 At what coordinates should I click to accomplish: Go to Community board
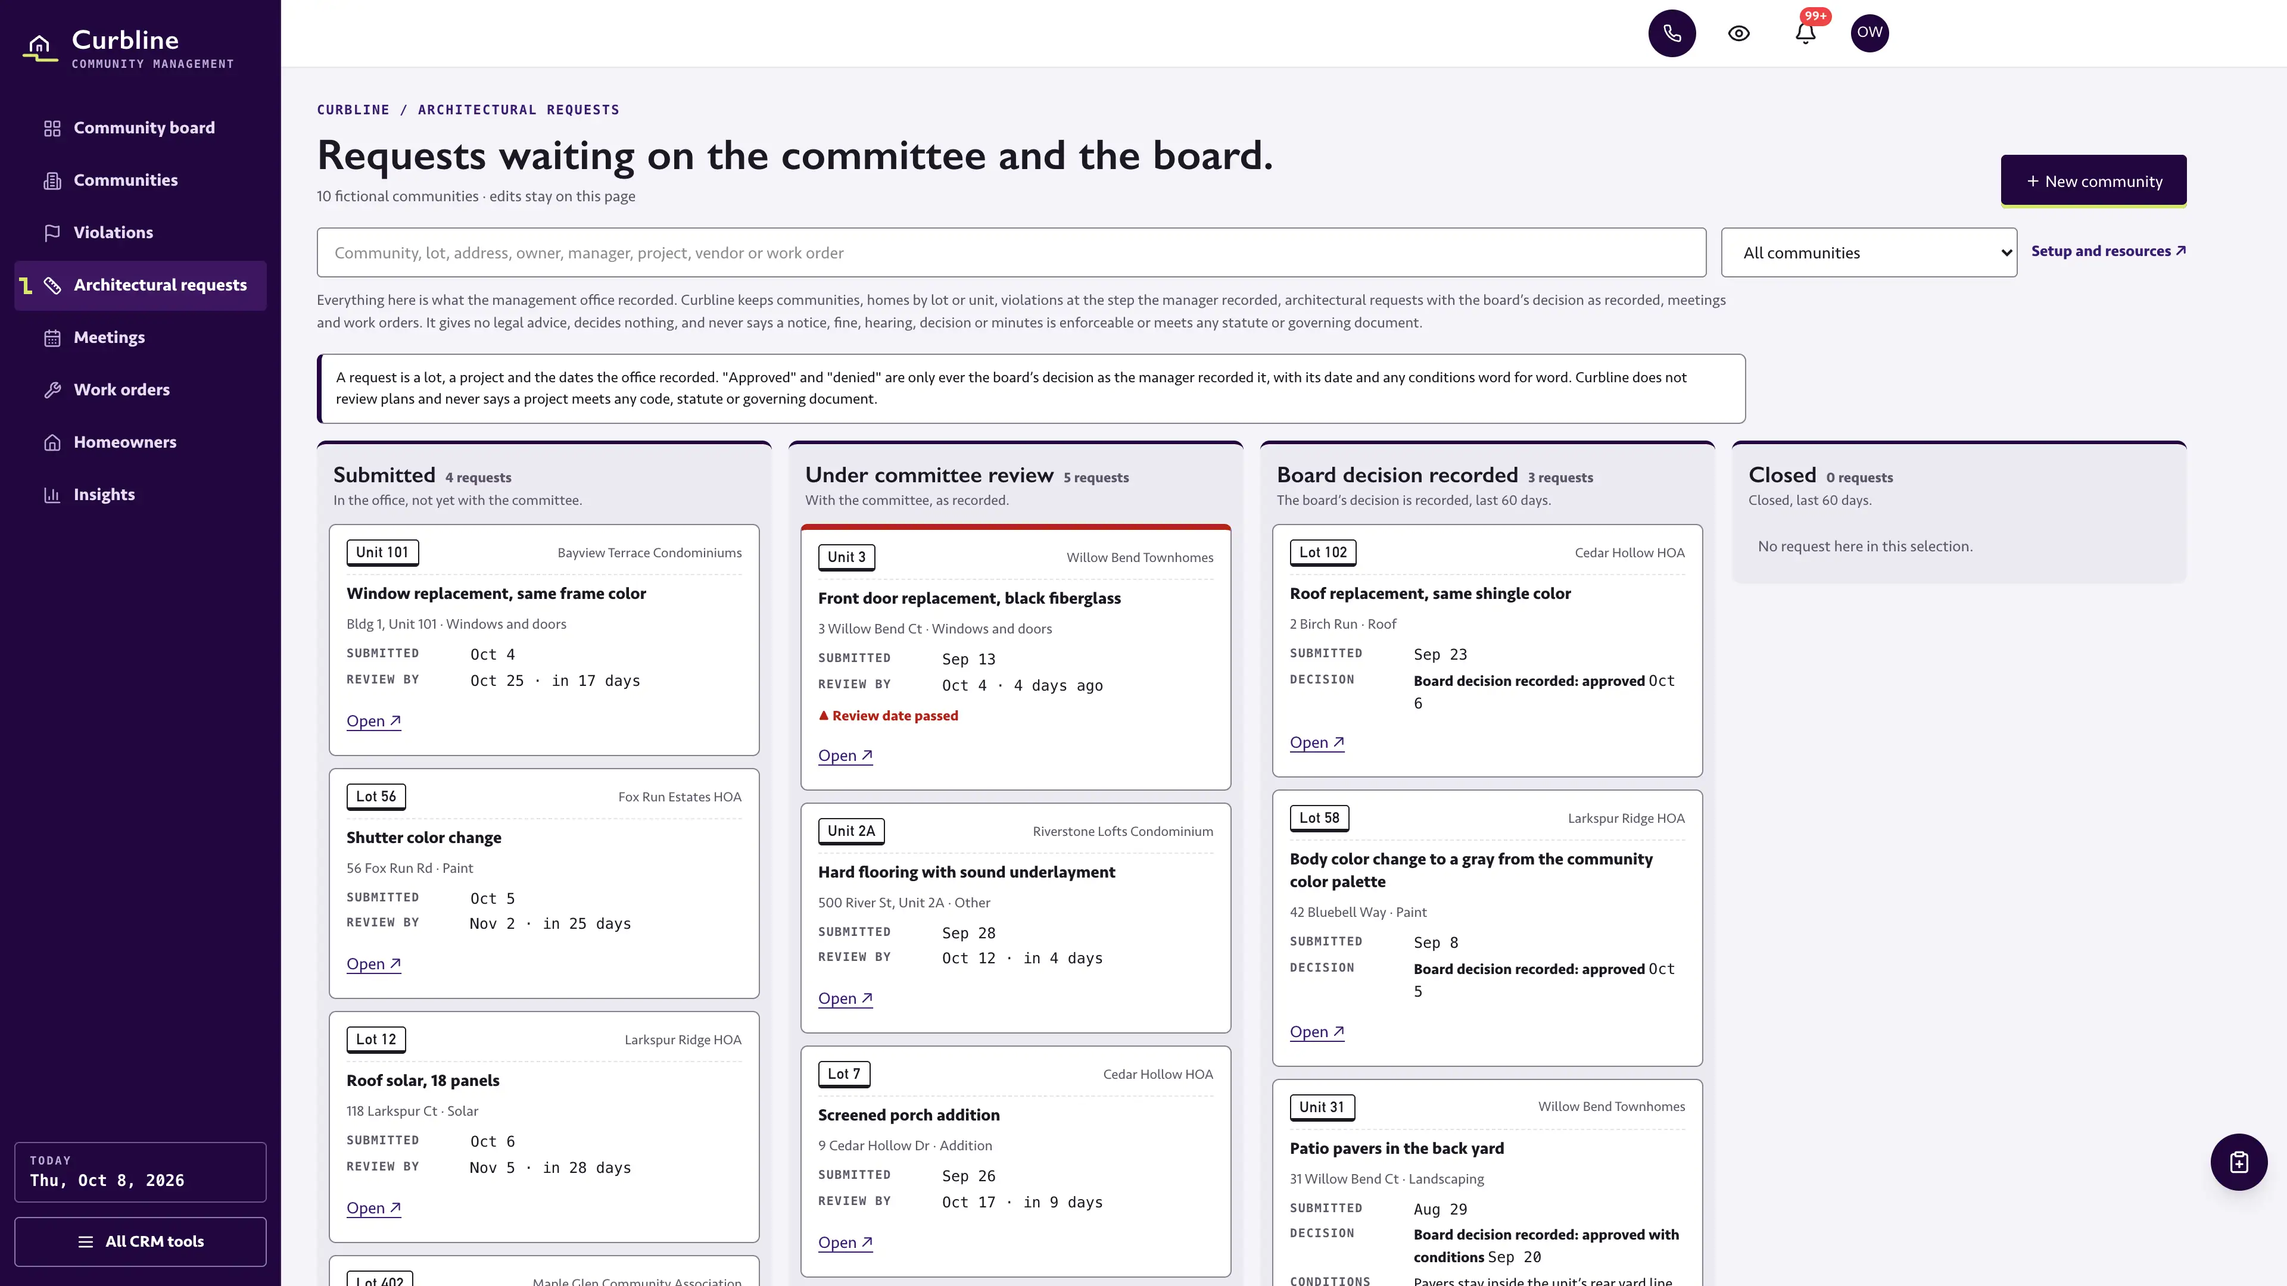[141, 128]
